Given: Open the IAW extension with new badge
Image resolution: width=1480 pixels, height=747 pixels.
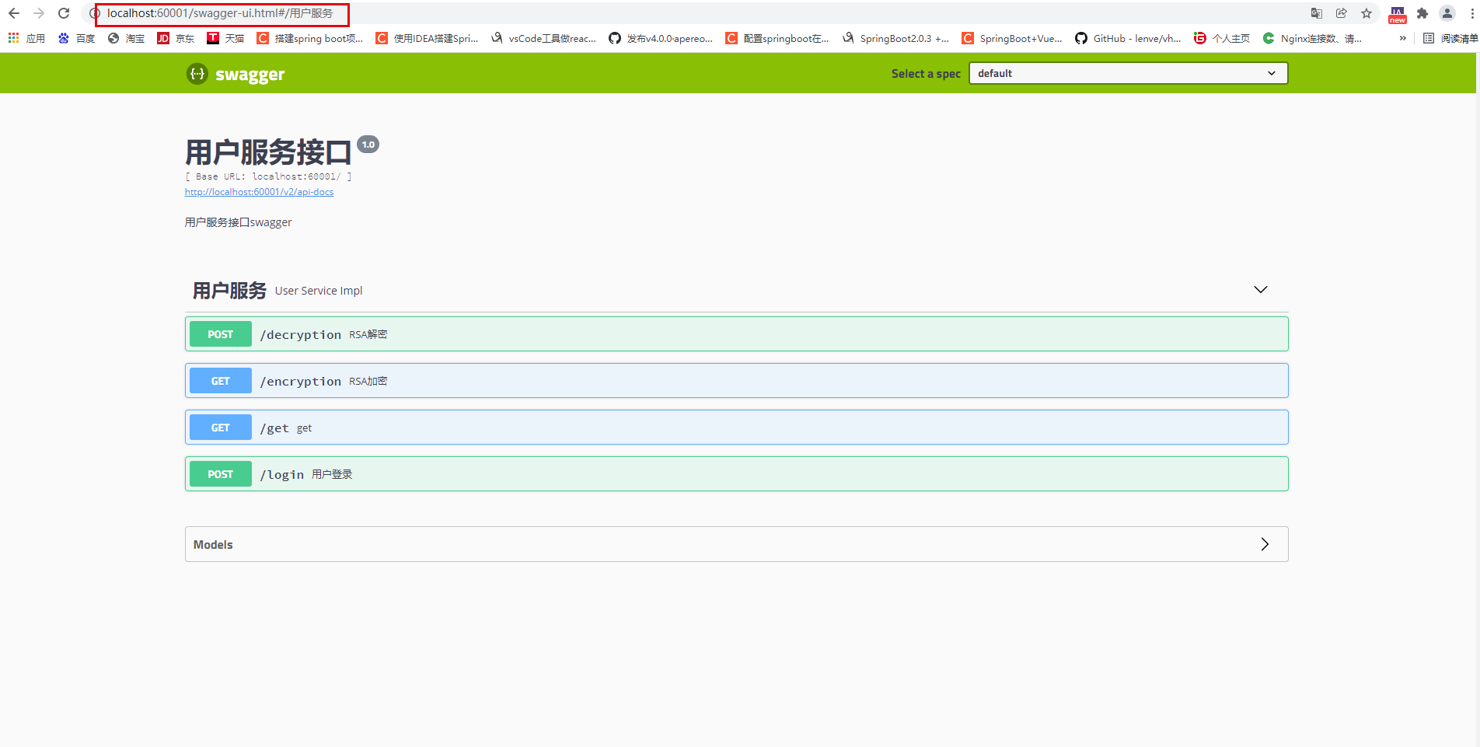Looking at the screenshot, I should [1398, 13].
